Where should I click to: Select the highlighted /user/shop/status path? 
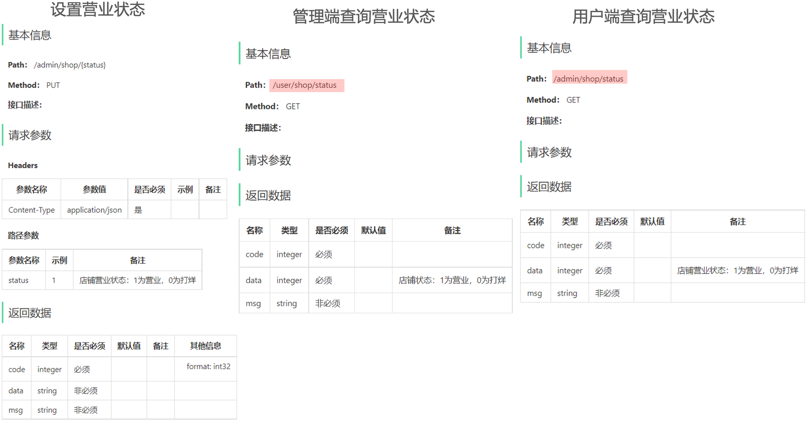pyautogui.click(x=307, y=85)
